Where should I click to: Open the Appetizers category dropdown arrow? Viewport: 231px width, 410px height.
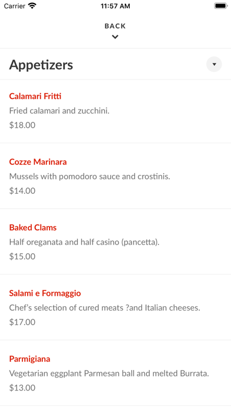pos(214,64)
